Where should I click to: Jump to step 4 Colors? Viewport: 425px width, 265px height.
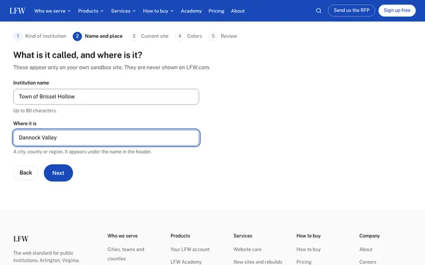click(189, 36)
